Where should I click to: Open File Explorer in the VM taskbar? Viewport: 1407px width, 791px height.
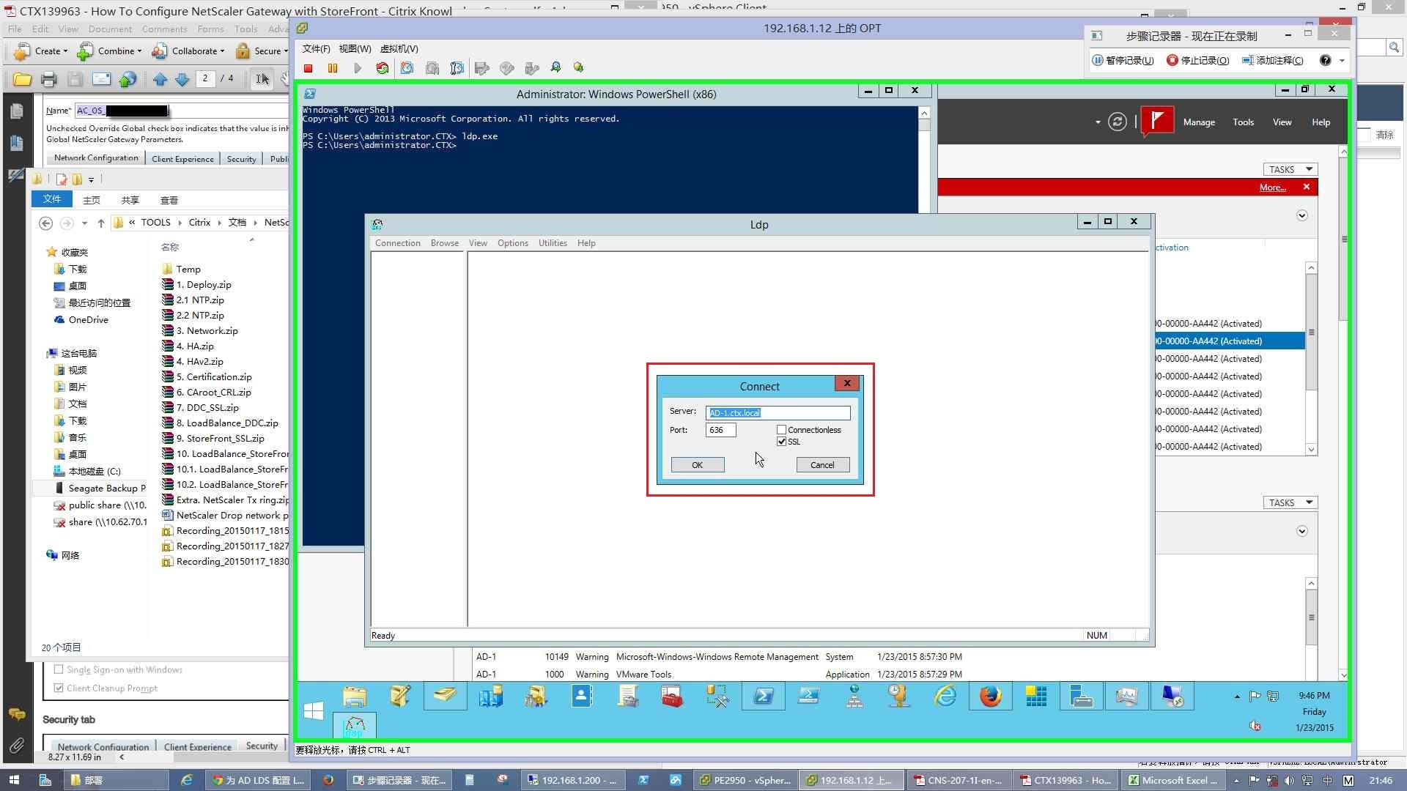[354, 697]
